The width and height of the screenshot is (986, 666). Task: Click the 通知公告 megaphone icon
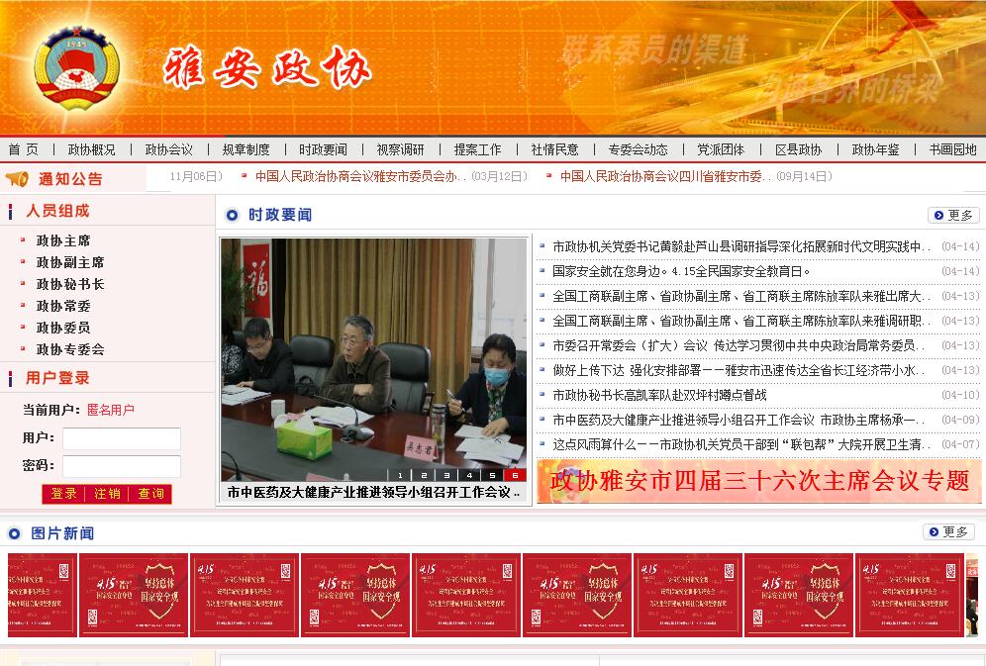tap(17, 179)
